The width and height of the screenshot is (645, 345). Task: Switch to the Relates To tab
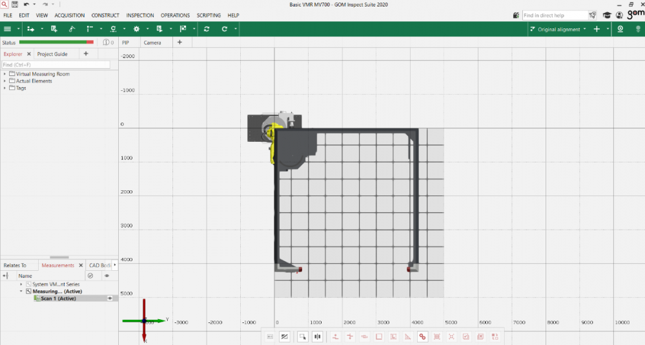tap(15, 265)
